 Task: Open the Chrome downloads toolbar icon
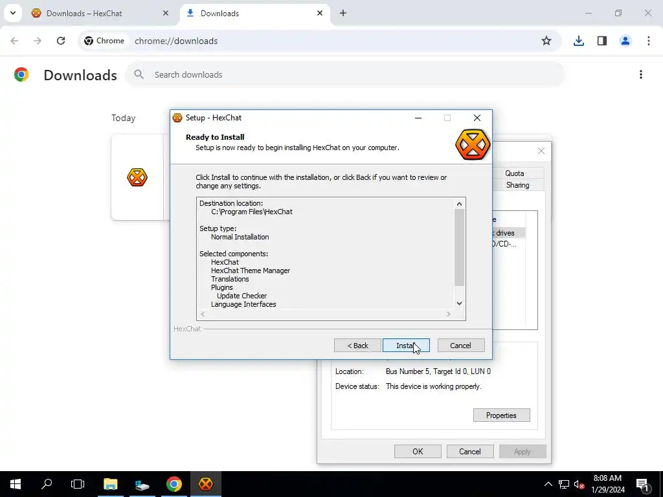[x=578, y=41]
